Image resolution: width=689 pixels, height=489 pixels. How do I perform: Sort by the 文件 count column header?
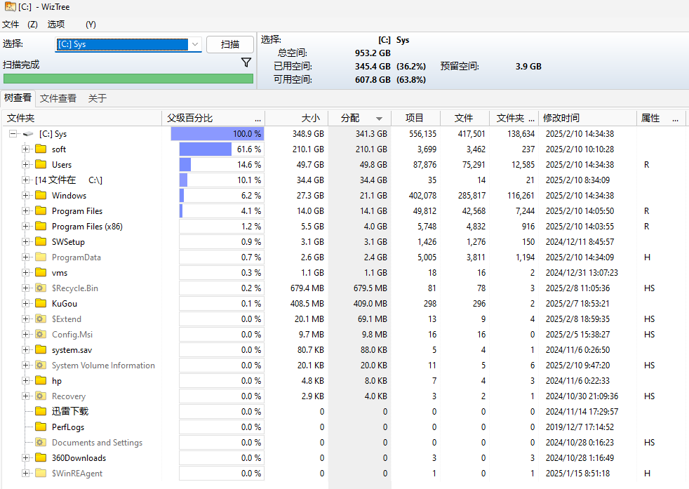click(465, 118)
